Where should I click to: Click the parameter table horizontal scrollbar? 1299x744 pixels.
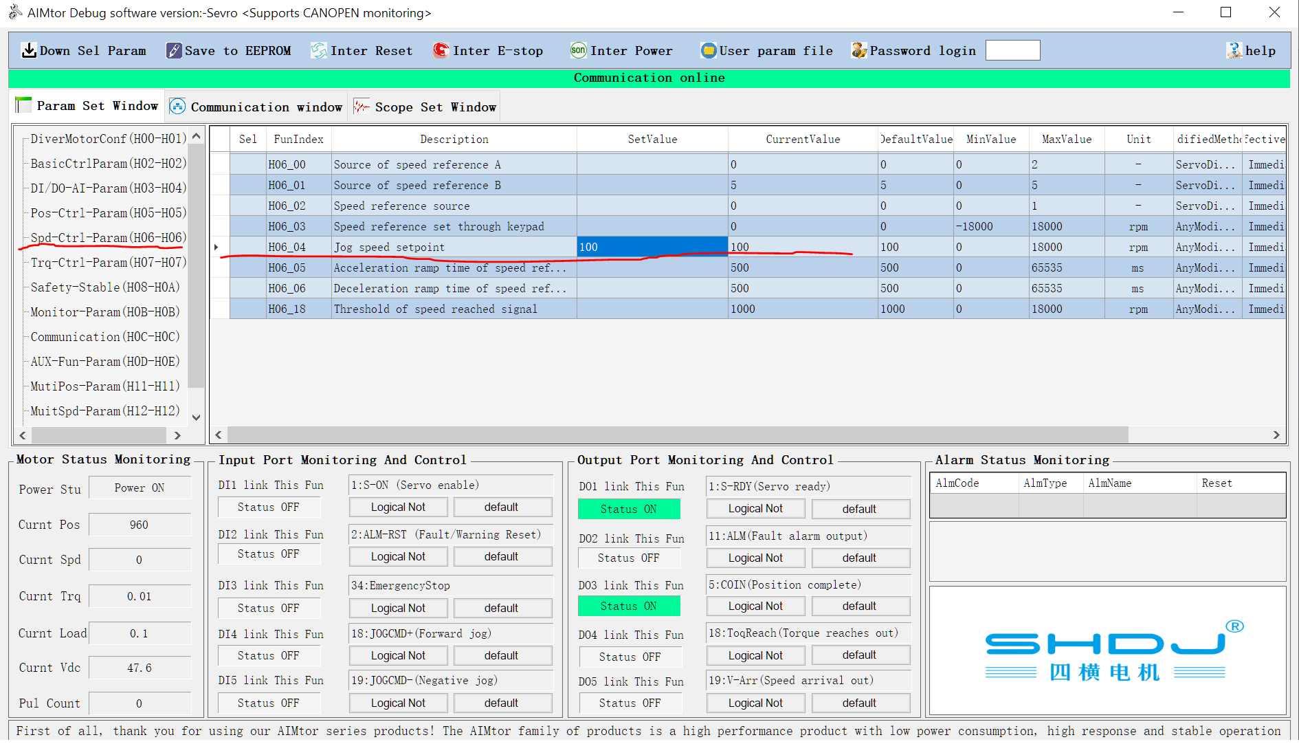[x=677, y=435]
